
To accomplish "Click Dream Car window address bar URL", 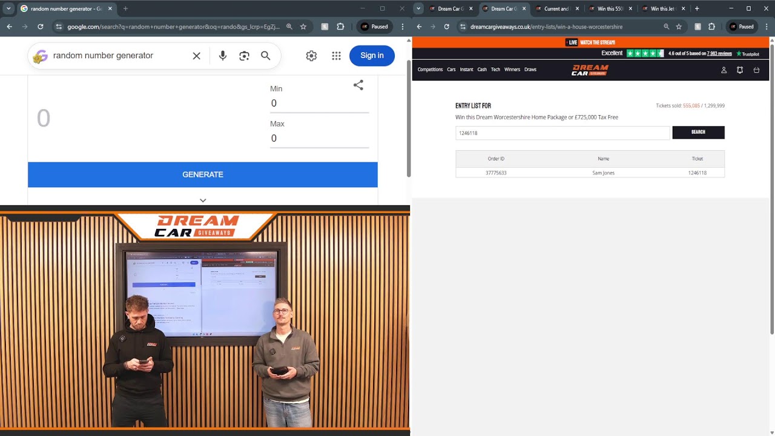I will (x=546, y=27).
